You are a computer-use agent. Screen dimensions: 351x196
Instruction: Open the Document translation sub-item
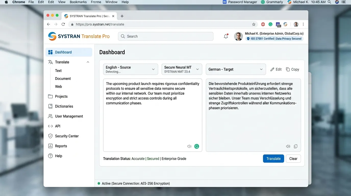pyautogui.click(x=63, y=79)
